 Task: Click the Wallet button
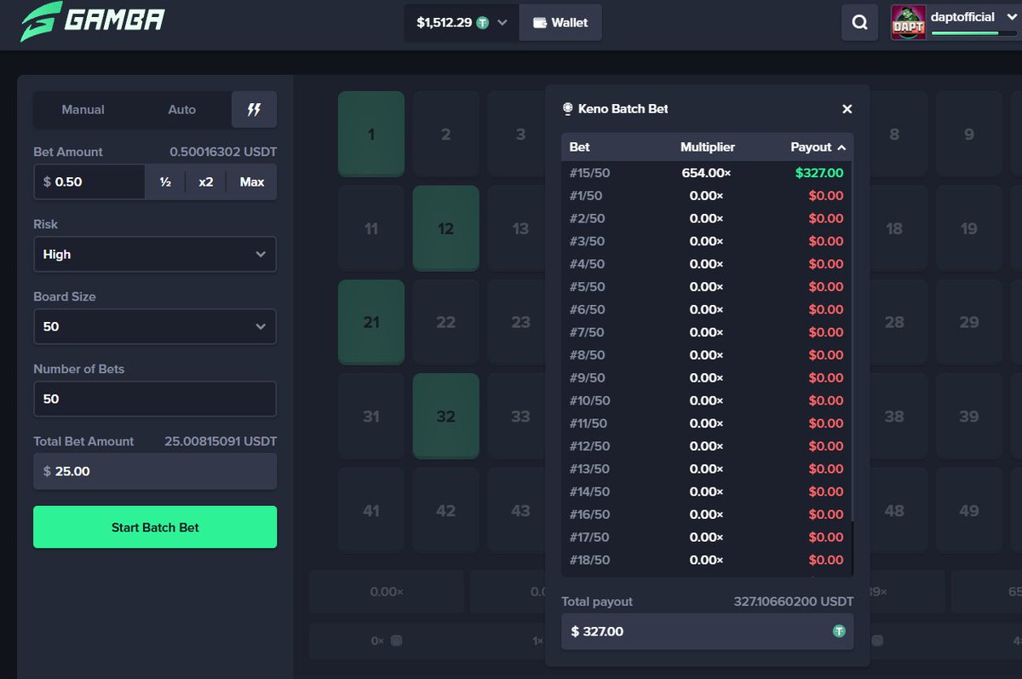[560, 23]
